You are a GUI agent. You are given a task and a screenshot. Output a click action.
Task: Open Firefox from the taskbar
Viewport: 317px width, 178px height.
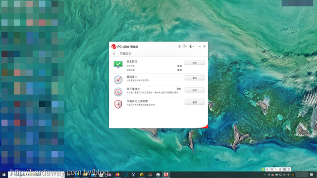pyautogui.click(x=117, y=175)
